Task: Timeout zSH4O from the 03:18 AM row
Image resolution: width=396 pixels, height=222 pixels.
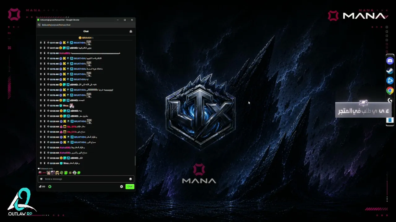Action: pyautogui.click(x=44, y=84)
